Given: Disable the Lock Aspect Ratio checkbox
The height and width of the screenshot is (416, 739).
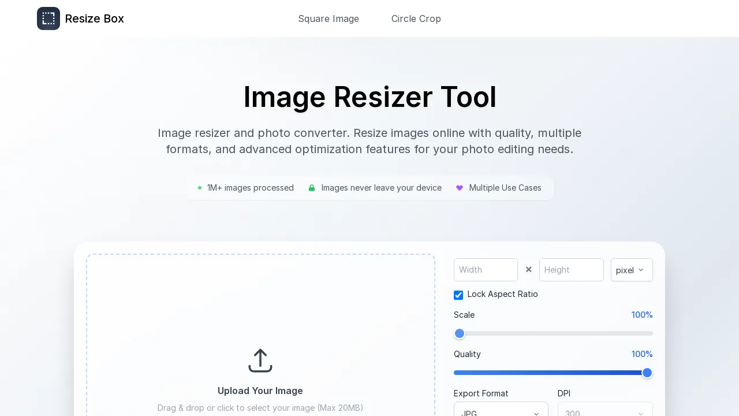Looking at the screenshot, I should pos(458,295).
